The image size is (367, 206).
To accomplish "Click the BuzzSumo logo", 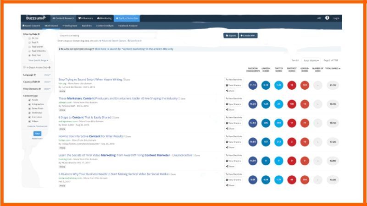I will click(x=36, y=18).
